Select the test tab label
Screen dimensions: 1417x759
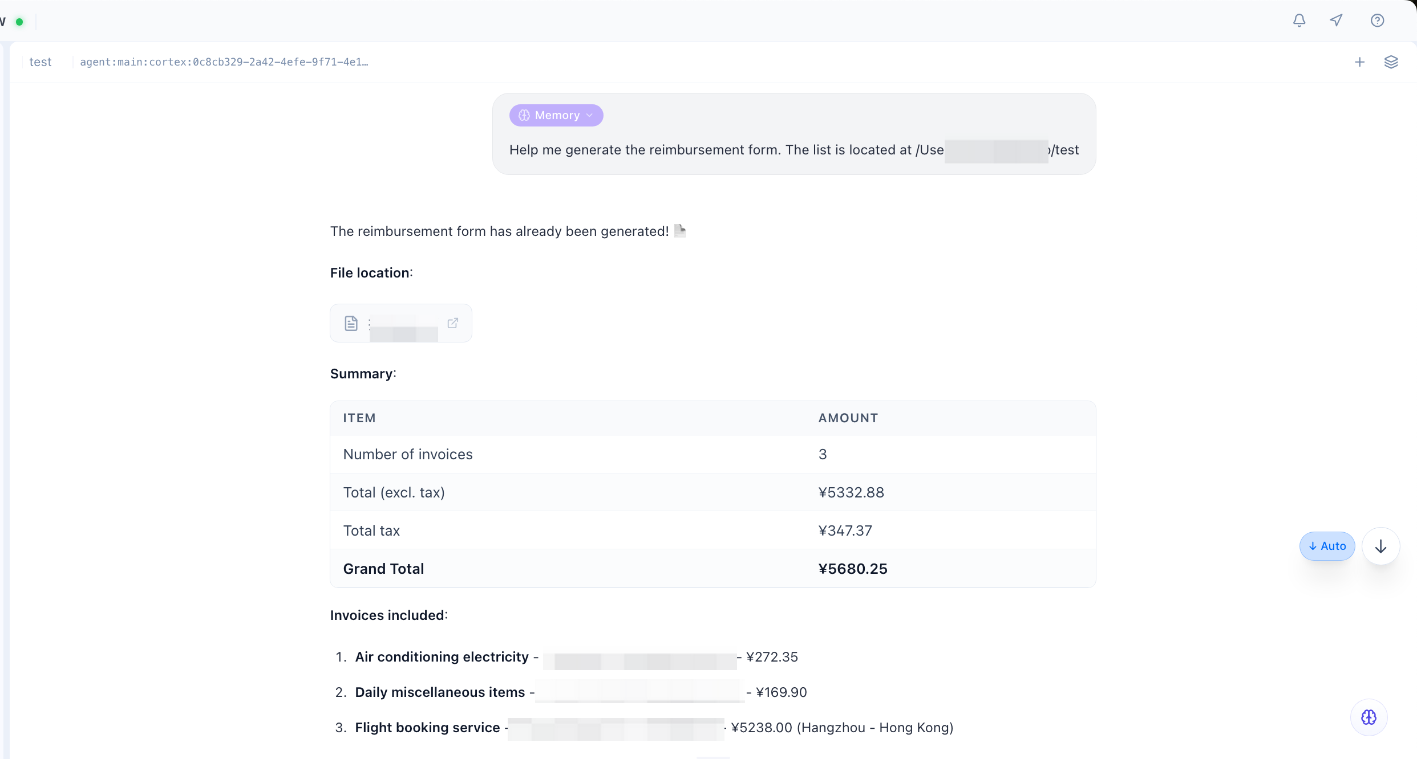click(40, 62)
